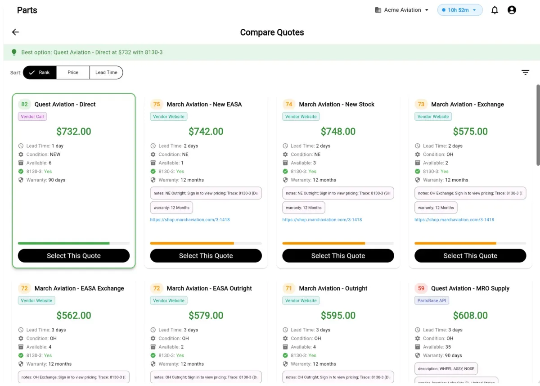Click the clock icon on March Aviation - EASA Exchange

[x=21, y=330]
